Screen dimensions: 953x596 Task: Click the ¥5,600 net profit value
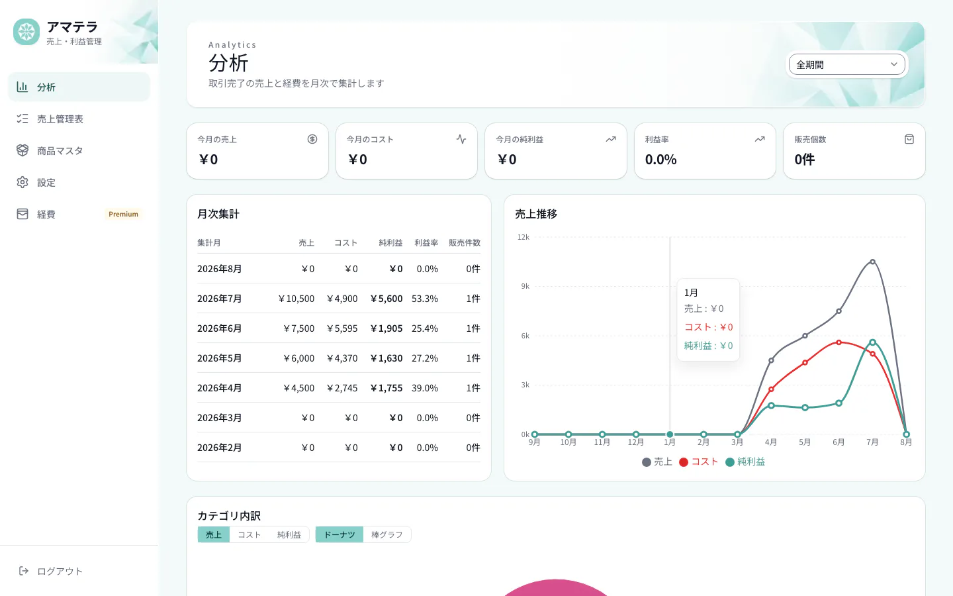tap(386, 299)
